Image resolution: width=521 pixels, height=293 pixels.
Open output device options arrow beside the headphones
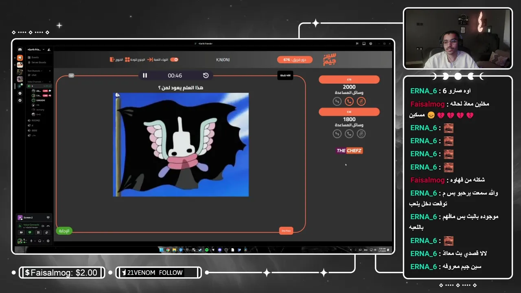coord(44,241)
